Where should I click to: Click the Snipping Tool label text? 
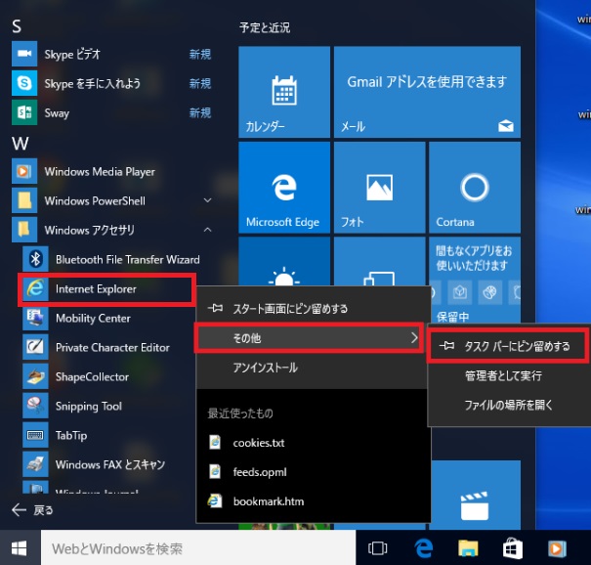click(x=89, y=406)
